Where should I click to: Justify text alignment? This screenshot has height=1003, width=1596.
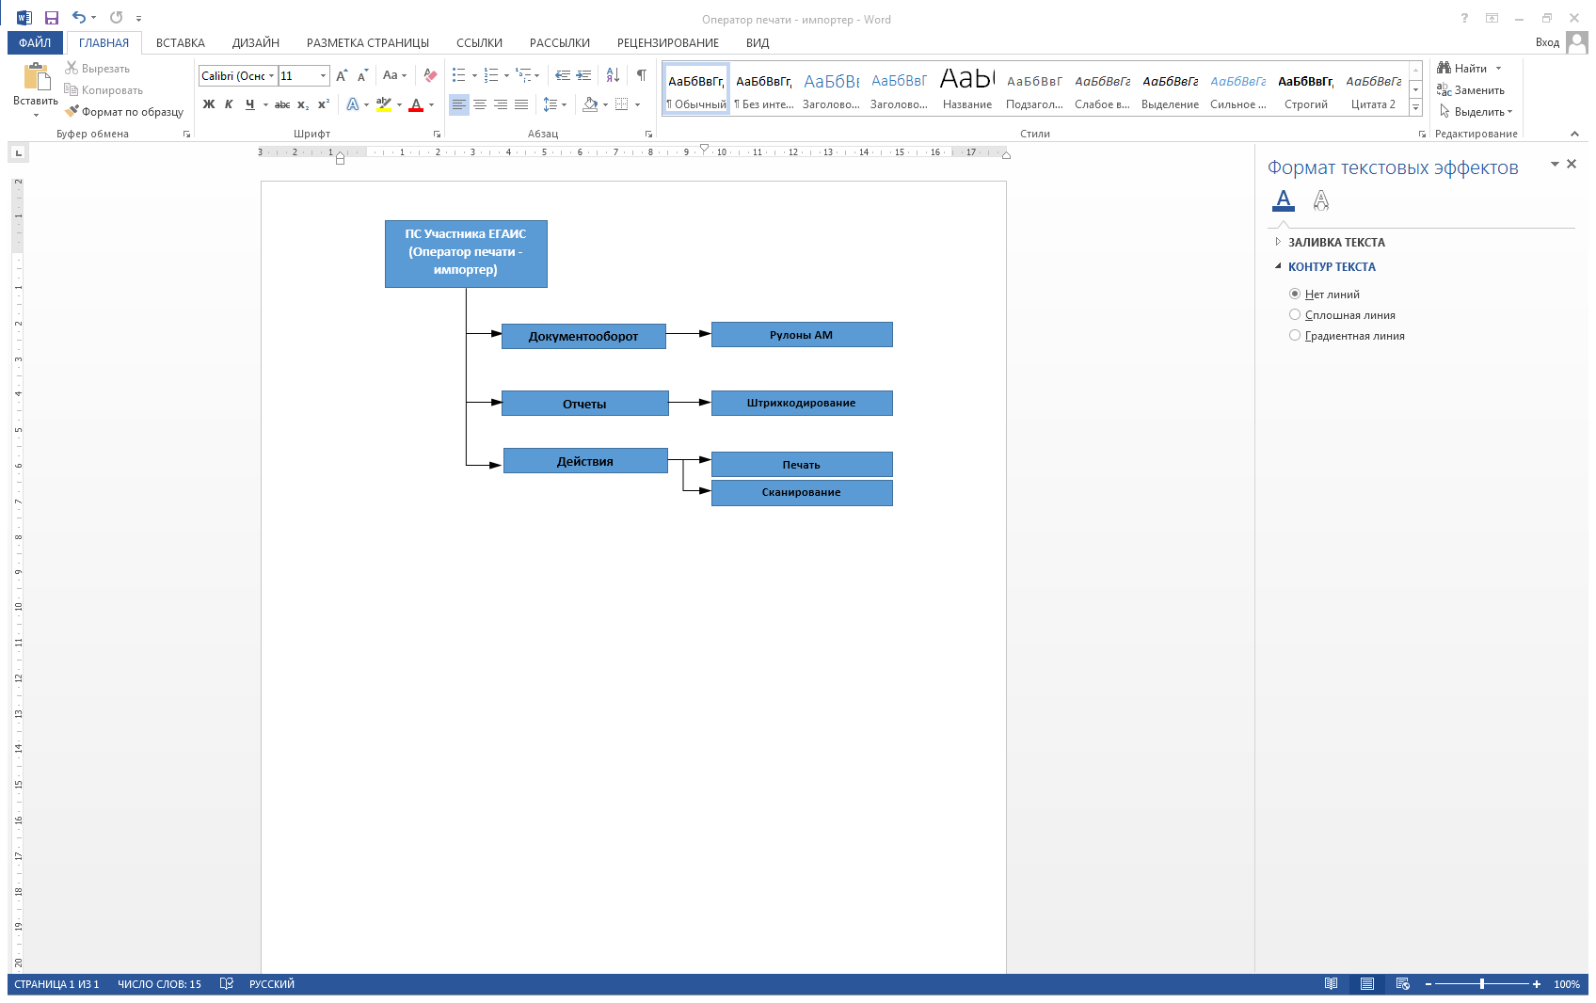(x=521, y=104)
